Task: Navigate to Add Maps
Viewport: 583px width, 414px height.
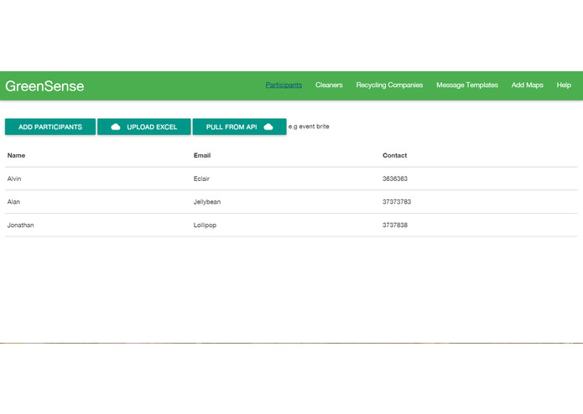Action: [528, 85]
